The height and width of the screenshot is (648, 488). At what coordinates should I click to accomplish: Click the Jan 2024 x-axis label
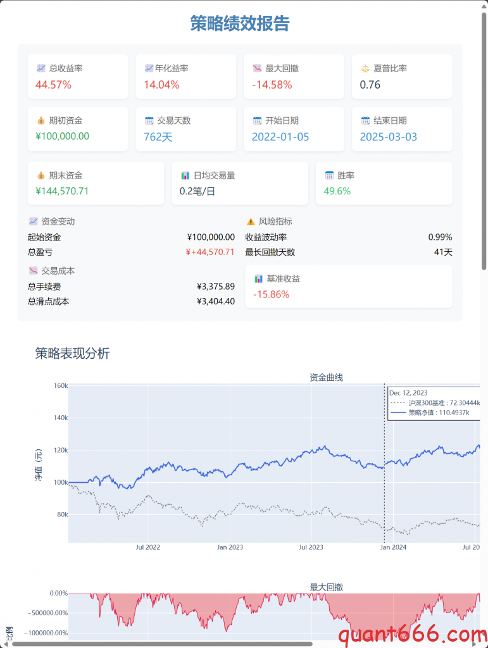click(x=394, y=547)
